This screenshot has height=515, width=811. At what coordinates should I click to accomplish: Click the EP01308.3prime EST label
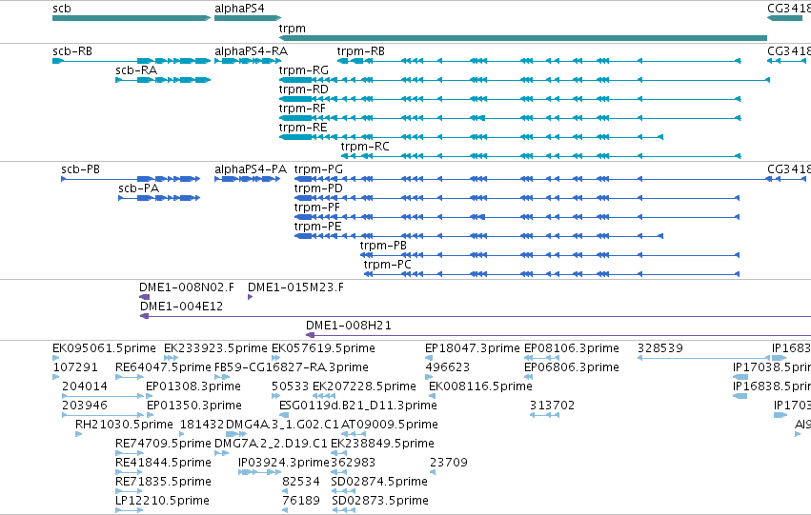(193, 386)
